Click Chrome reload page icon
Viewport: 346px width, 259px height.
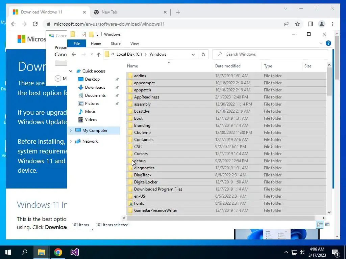tap(35, 24)
